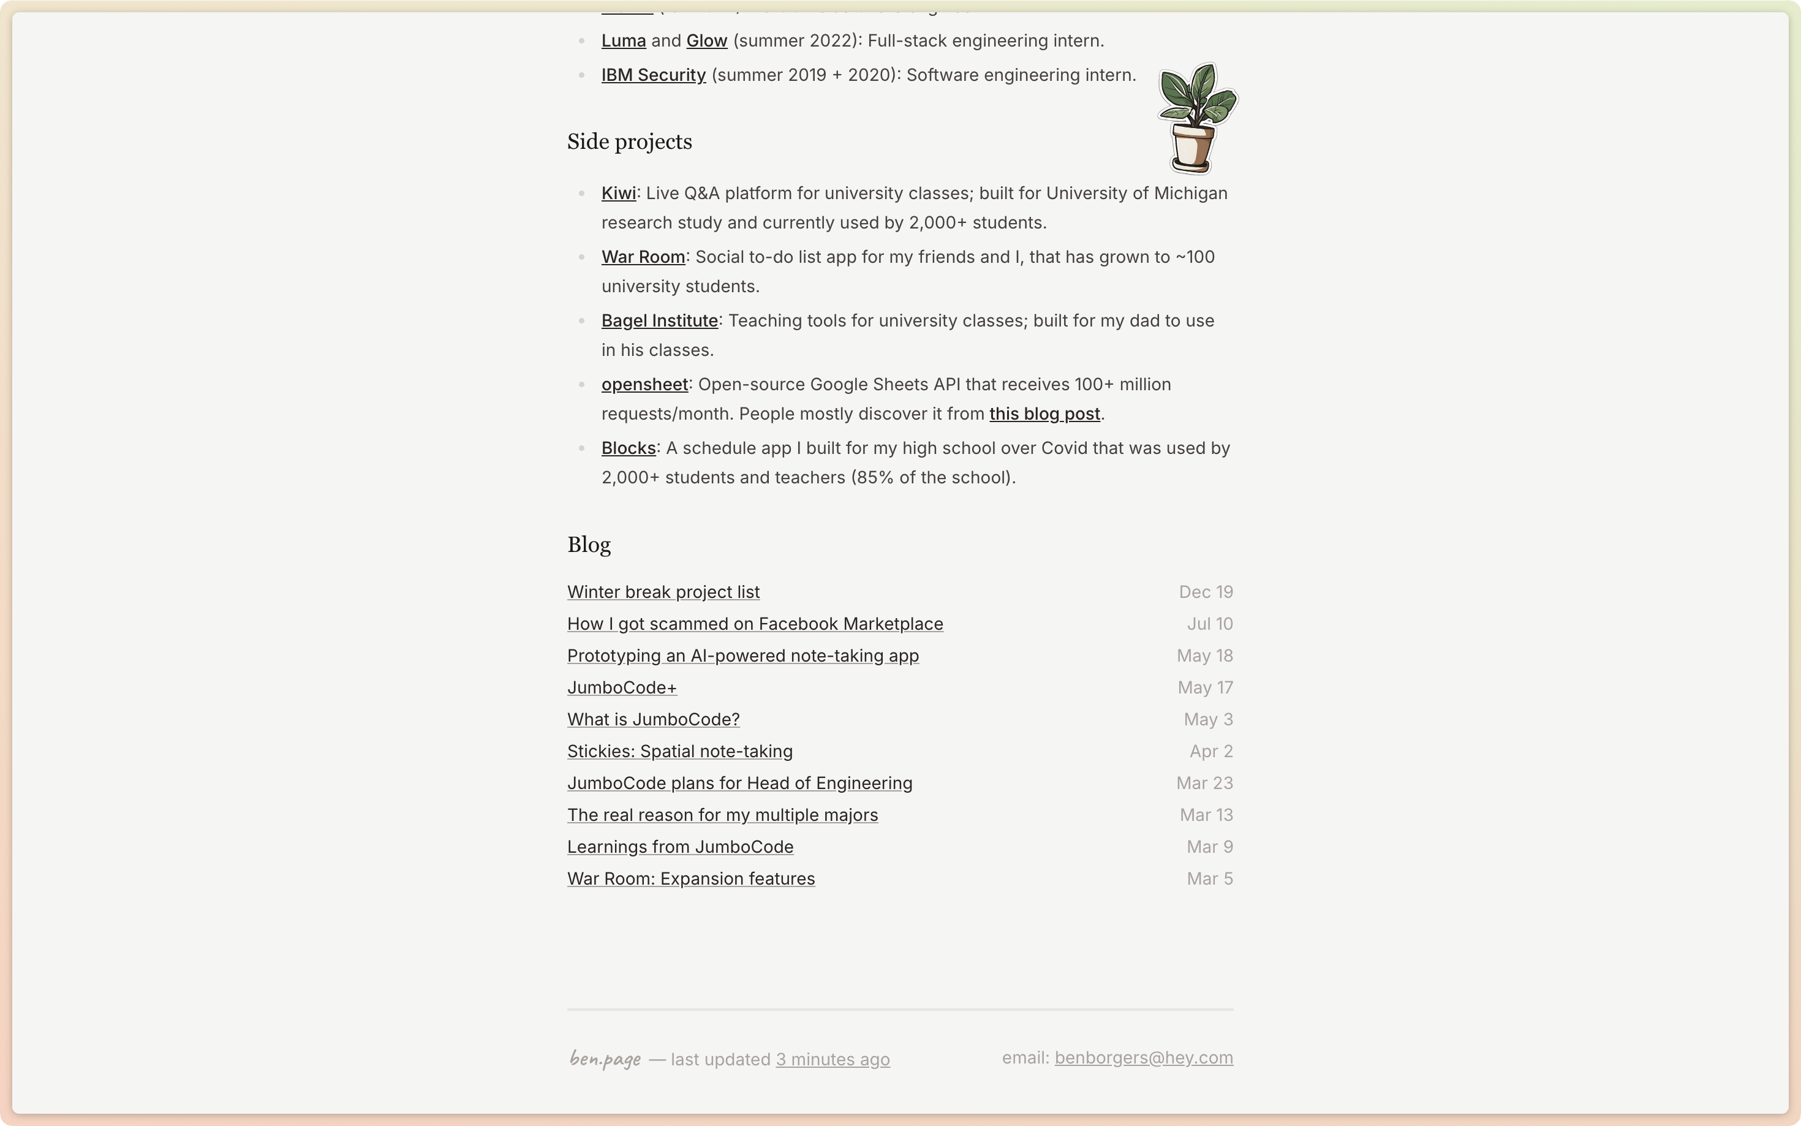Click the potted plant sticker
The width and height of the screenshot is (1801, 1126).
1196,118
